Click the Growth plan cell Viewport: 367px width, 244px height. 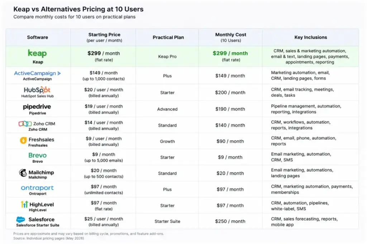(167, 141)
